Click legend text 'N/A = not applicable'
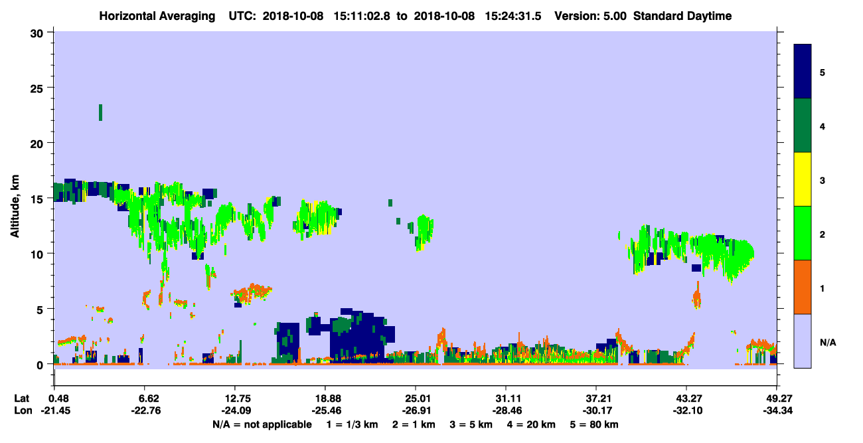Image resolution: width=863 pixels, height=443 pixels. 262,424
